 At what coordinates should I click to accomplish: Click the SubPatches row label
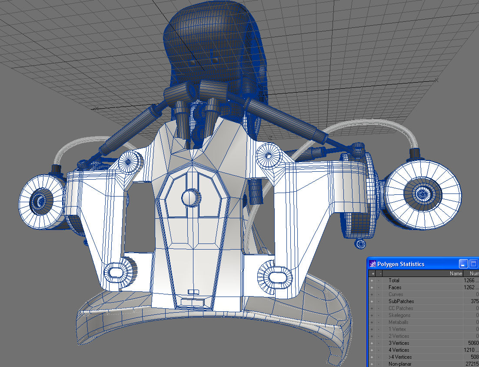[x=401, y=301]
